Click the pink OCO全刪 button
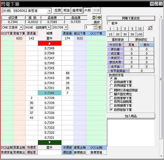The height and width of the screenshot is (160, 164). point(7,148)
